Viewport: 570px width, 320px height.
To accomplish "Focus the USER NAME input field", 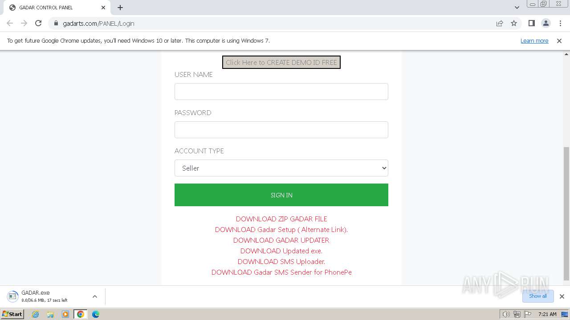I will click(281, 92).
